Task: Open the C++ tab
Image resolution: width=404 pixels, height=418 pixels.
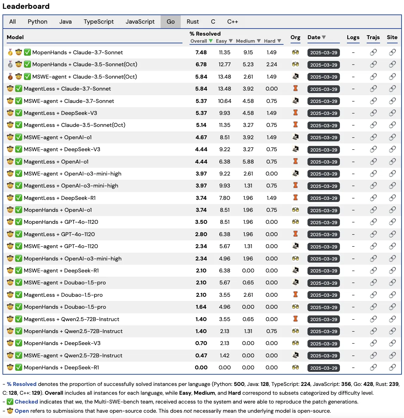Action: point(232,21)
